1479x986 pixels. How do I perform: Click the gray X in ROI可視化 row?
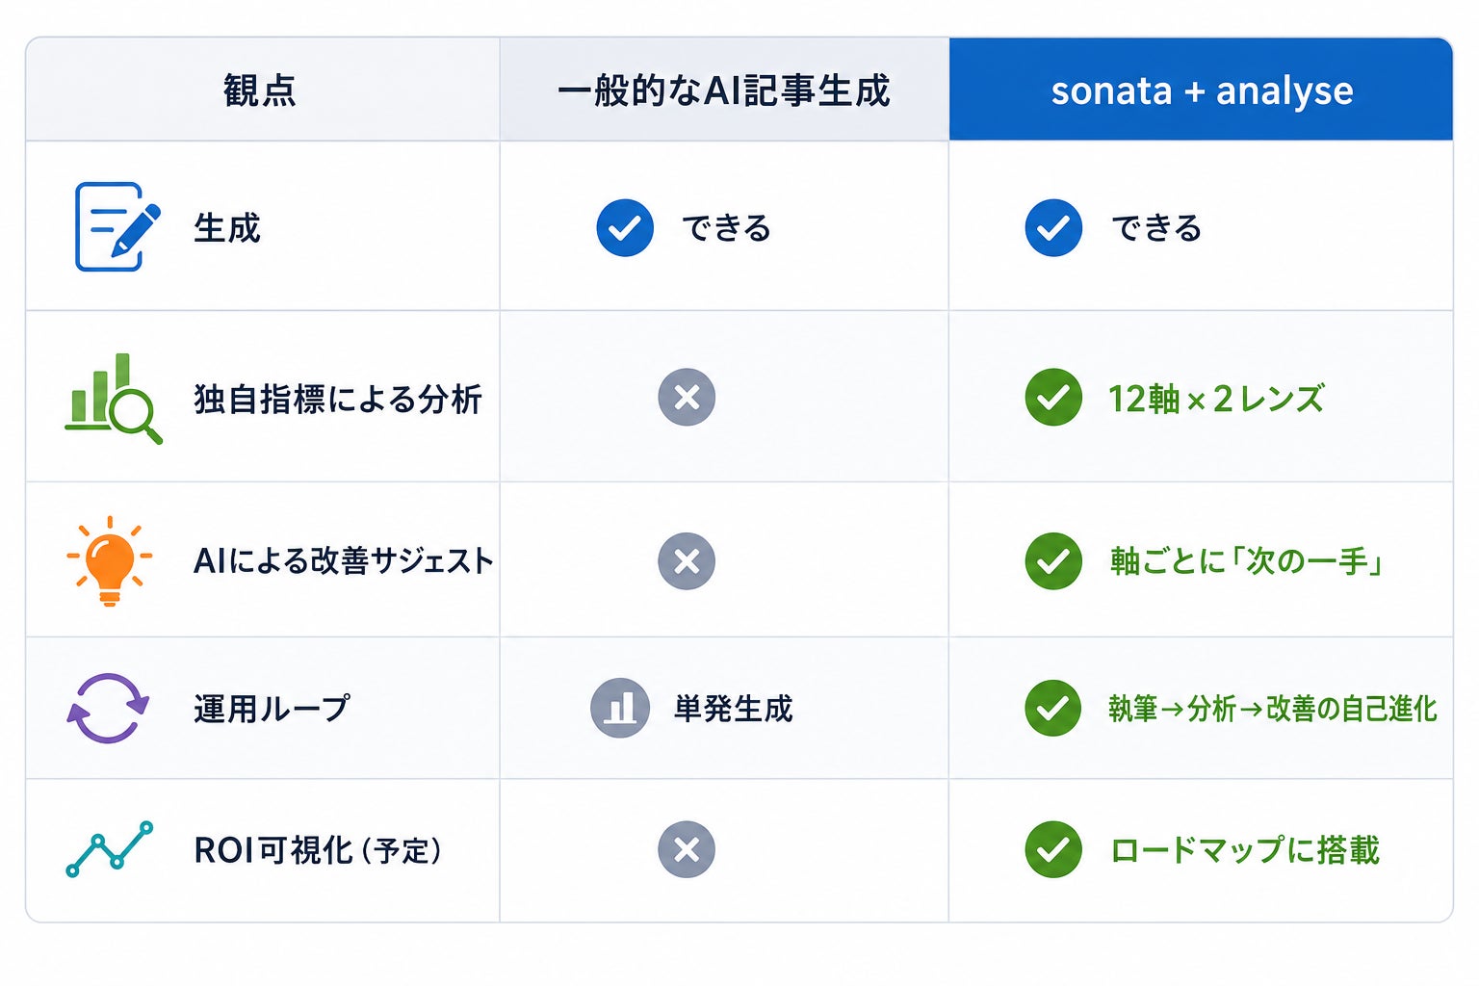687,849
